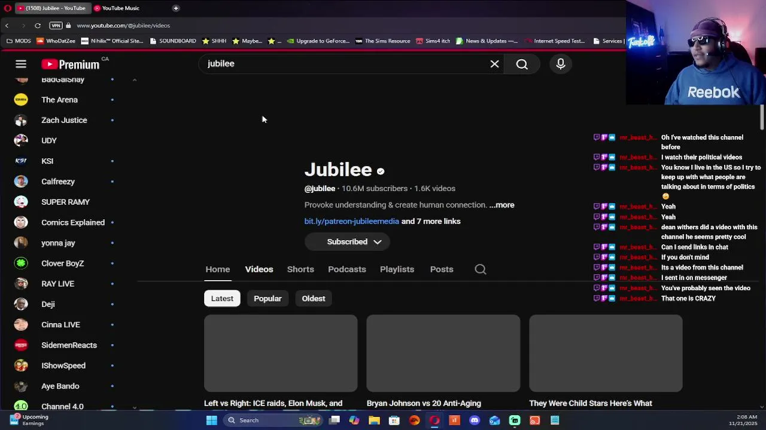
Task: Open the Left vs Right video thumbnail
Action: 281,354
